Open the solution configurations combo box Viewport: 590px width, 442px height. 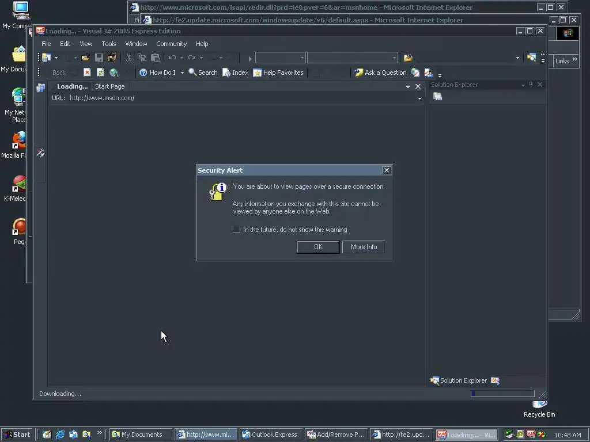[x=281, y=58]
